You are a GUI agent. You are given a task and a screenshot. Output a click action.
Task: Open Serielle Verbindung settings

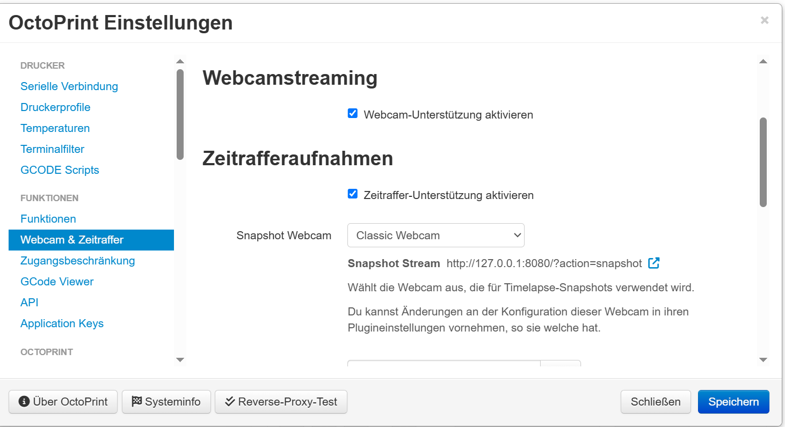point(69,86)
